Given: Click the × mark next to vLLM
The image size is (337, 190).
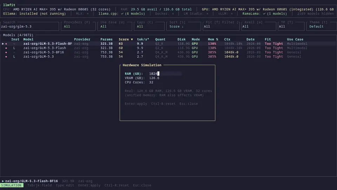Looking at the screenshot, I should [231, 14].
